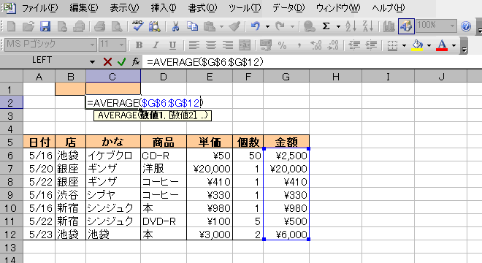Open Excel Help question mark icon
Viewport: 482px width, 263px height.
point(466,26)
